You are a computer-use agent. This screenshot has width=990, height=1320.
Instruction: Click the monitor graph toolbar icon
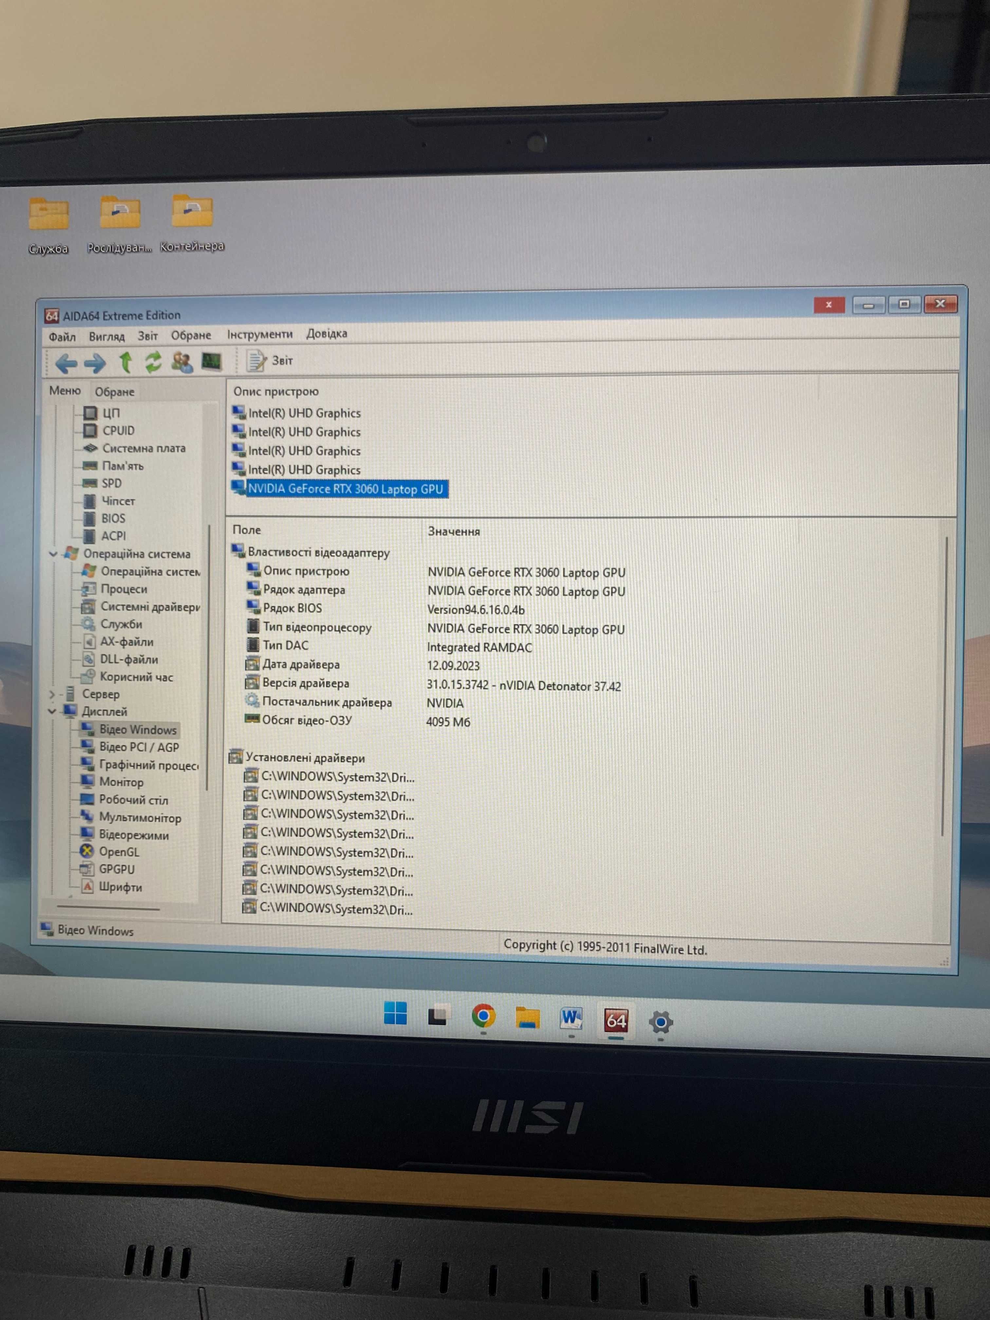[x=211, y=361]
